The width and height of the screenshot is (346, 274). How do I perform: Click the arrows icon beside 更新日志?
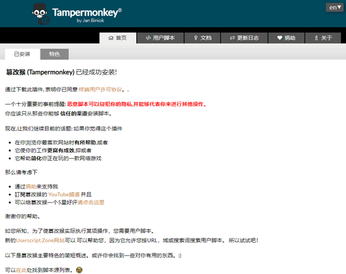(x=232, y=38)
